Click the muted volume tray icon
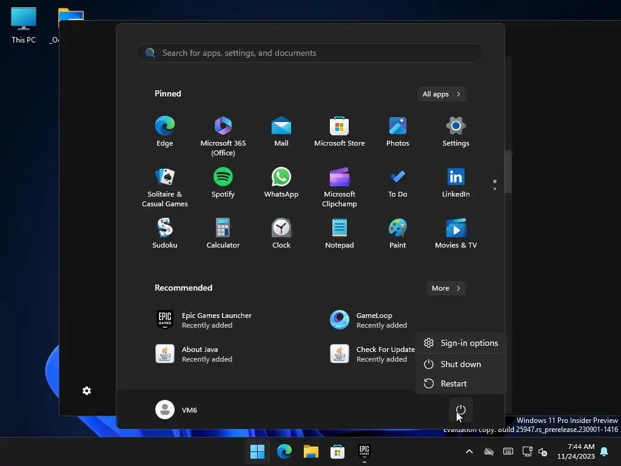 [543, 451]
